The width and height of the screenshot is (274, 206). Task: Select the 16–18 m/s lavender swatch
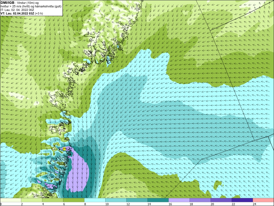coord(179,200)
